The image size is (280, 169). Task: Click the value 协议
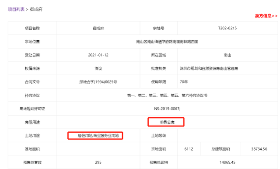[98, 68]
